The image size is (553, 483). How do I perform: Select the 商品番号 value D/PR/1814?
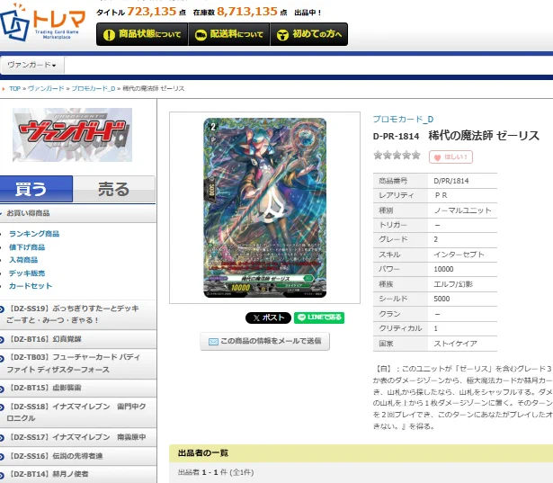pos(451,181)
